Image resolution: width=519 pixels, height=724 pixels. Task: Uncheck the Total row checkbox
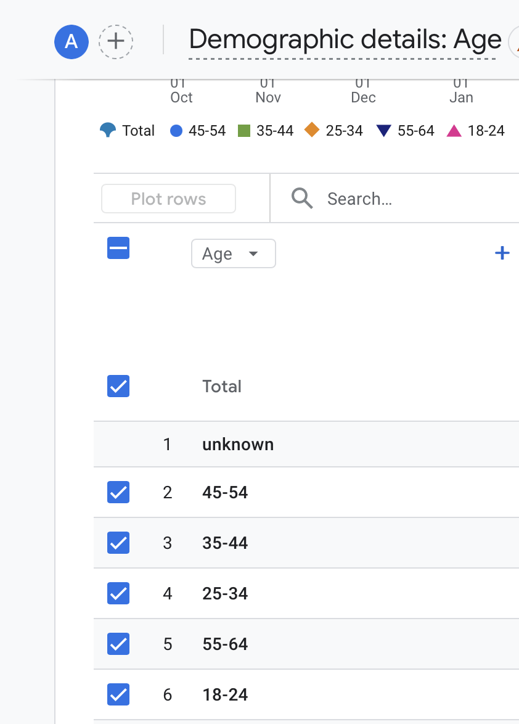[x=118, y=387]
